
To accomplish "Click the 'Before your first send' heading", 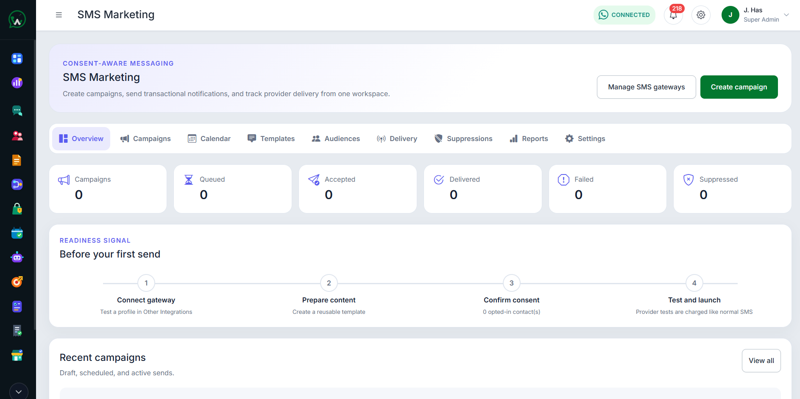I will 110,254.
